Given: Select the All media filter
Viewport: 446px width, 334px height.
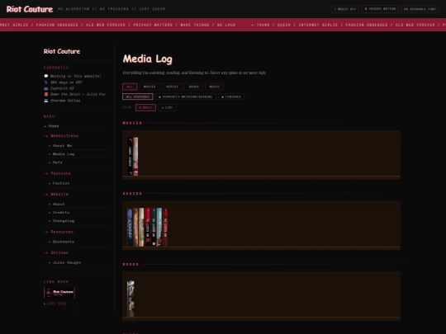Looking at the screenshot, I should pyautogui.click(x=130, y=87).
